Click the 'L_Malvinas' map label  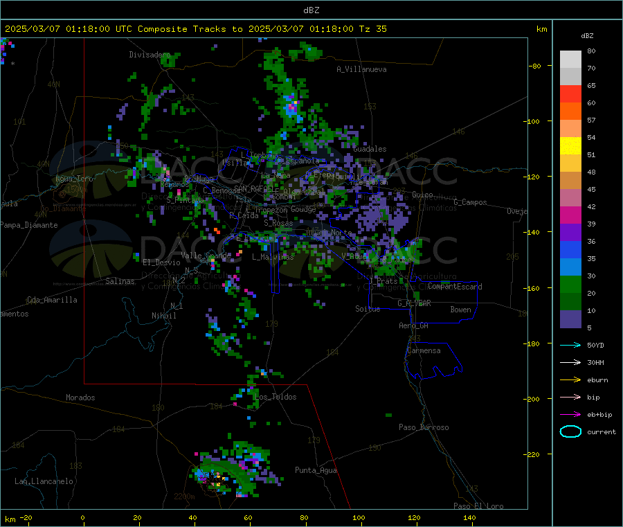[273, 257]
